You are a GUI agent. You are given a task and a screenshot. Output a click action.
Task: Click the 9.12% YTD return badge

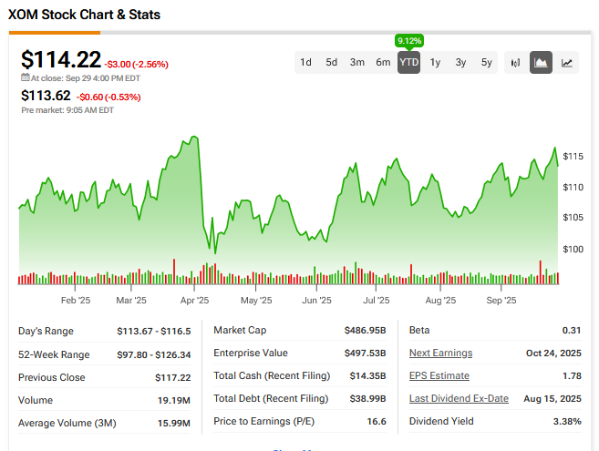click(409, 41)
